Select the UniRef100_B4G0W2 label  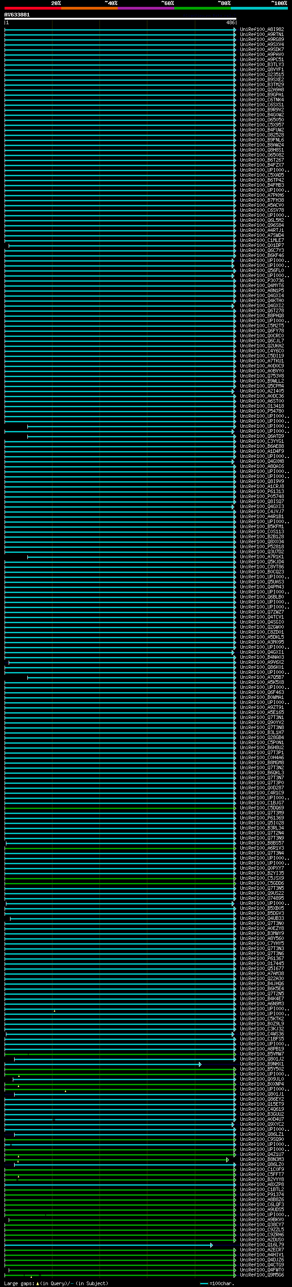click(261, 115)
